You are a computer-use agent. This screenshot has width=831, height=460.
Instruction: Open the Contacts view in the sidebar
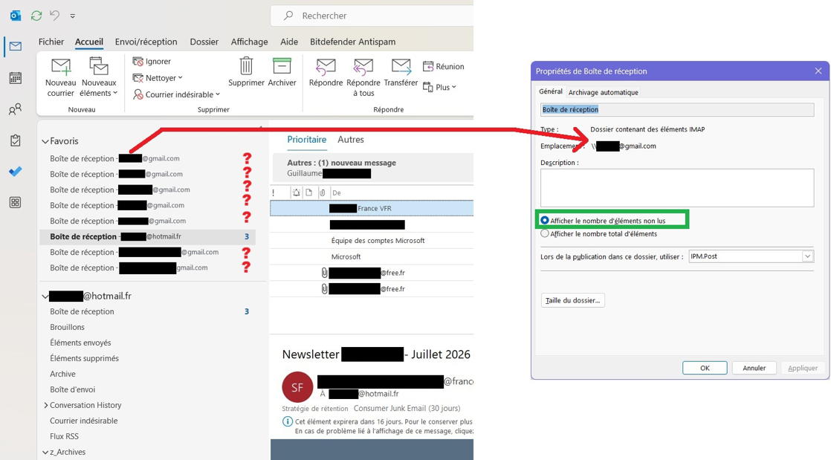pyautogui.click(x=16, y=109)
